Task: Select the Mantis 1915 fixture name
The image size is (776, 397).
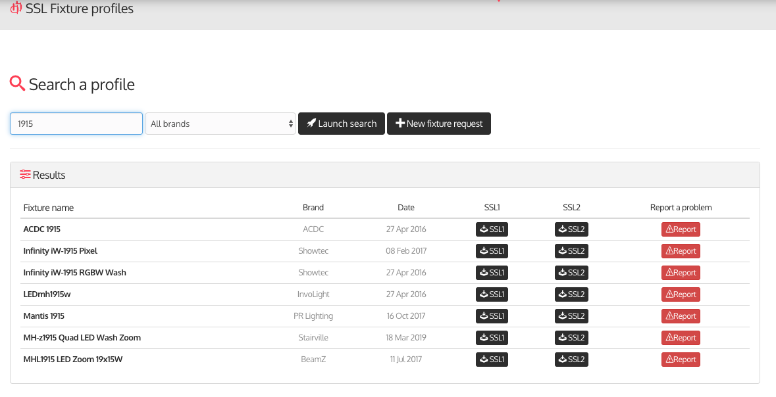Action: 44,316
